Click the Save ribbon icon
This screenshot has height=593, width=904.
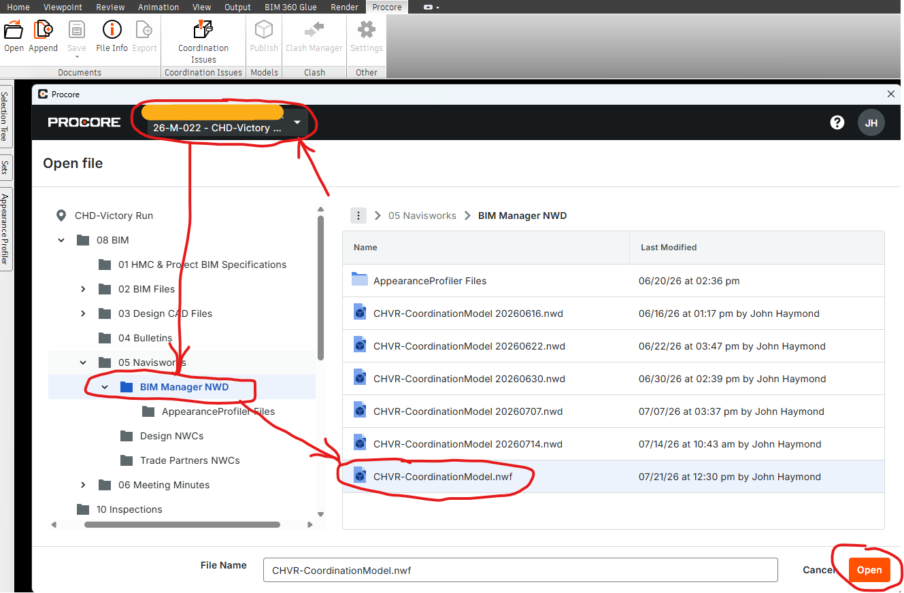pyautogui.click(x=76, y=30)
